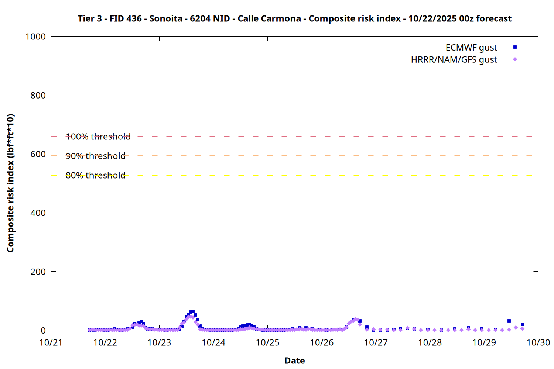Click the 100% threshold label
This screenshot has height=369, width=554.
coord(98,137)
